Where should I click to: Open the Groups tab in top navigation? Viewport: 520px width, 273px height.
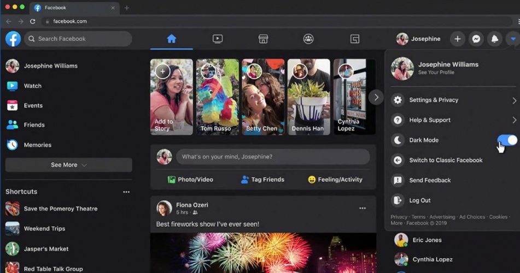308,39
